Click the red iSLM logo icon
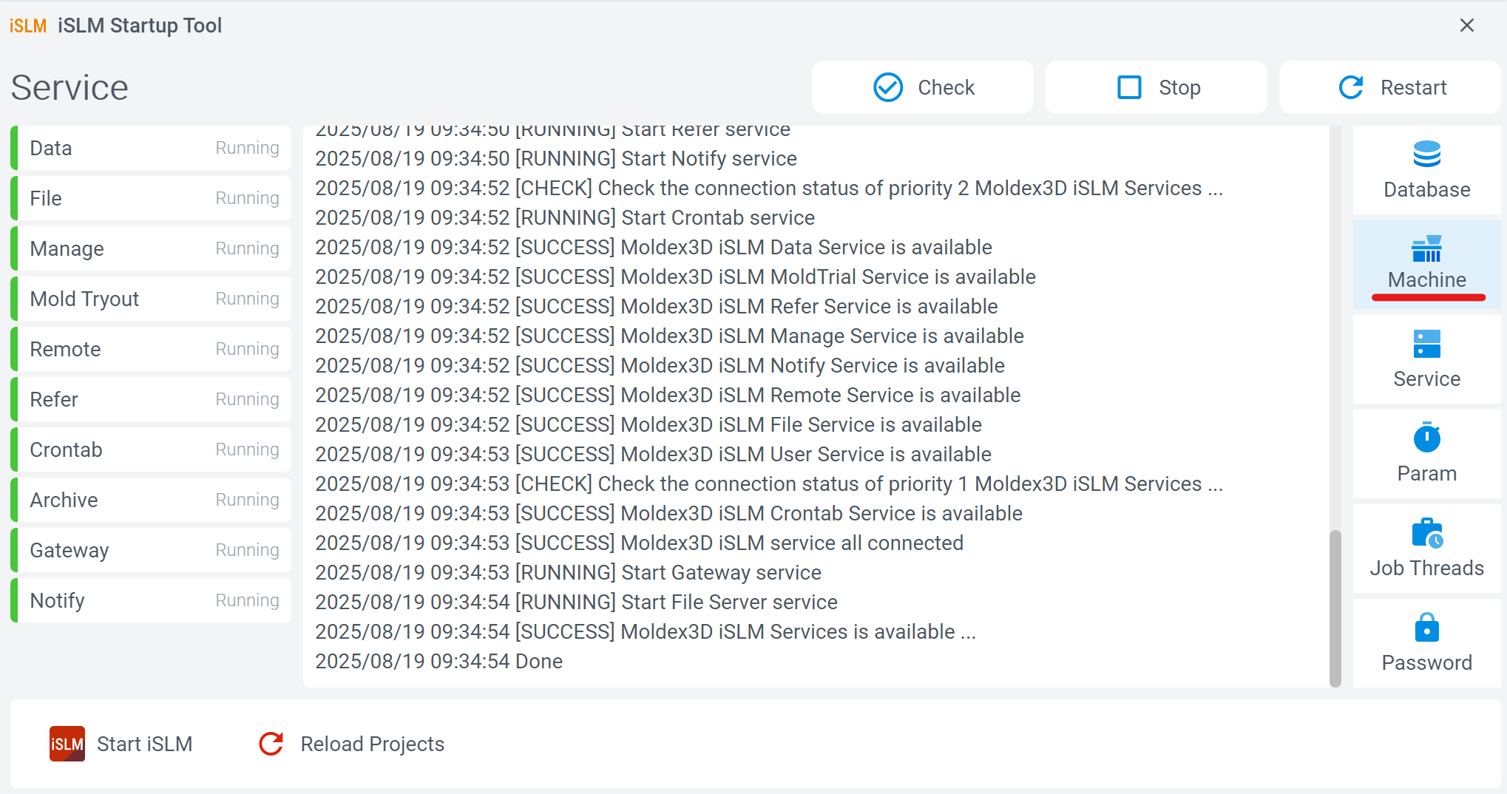The width and height of the screenshot is (1507, 794). (x=67, y=744)
